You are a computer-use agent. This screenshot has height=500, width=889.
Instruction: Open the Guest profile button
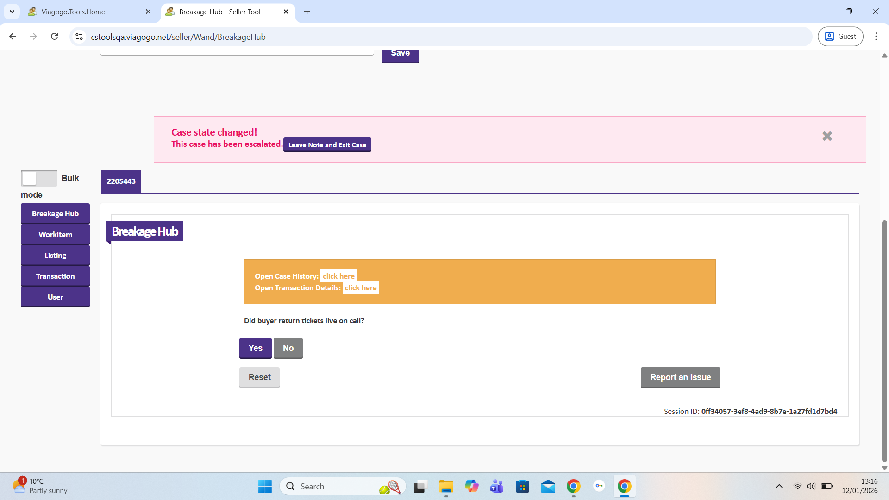pyautogui.click(x=840, y=37)
